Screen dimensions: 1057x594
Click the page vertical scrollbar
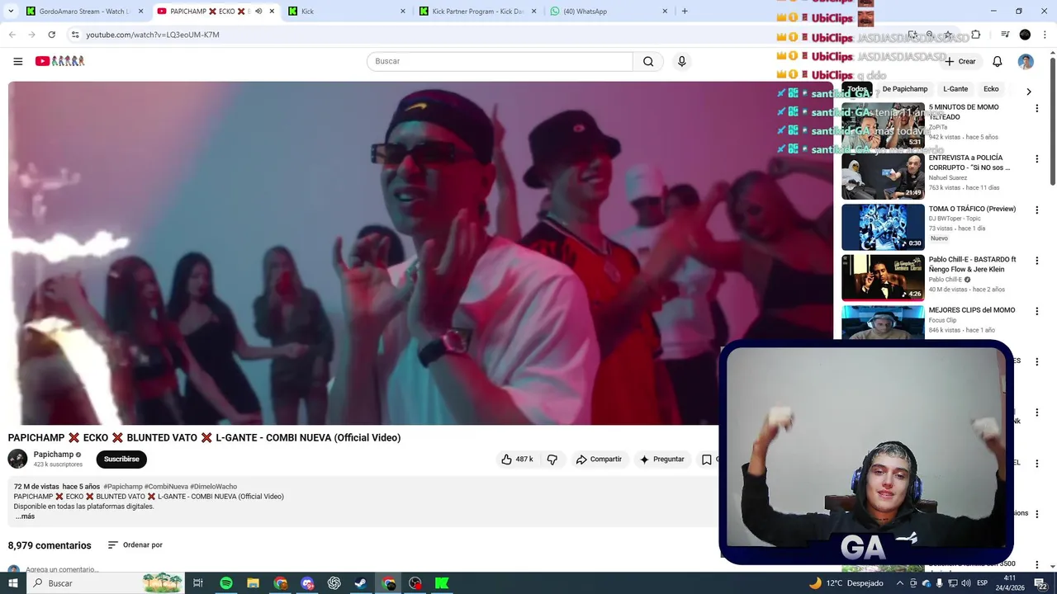tap(1052, 120)
